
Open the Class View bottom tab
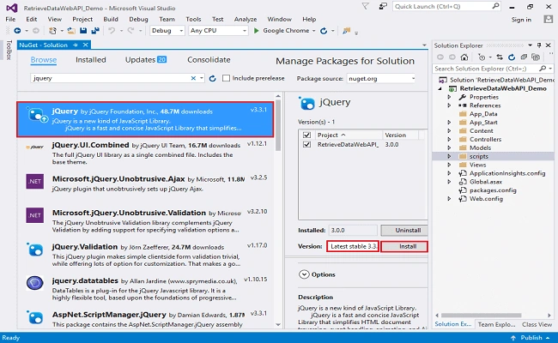click(x=537, y=324)
